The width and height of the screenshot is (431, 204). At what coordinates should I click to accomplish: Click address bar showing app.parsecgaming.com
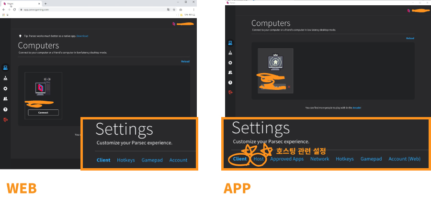(x=92, y=10)
